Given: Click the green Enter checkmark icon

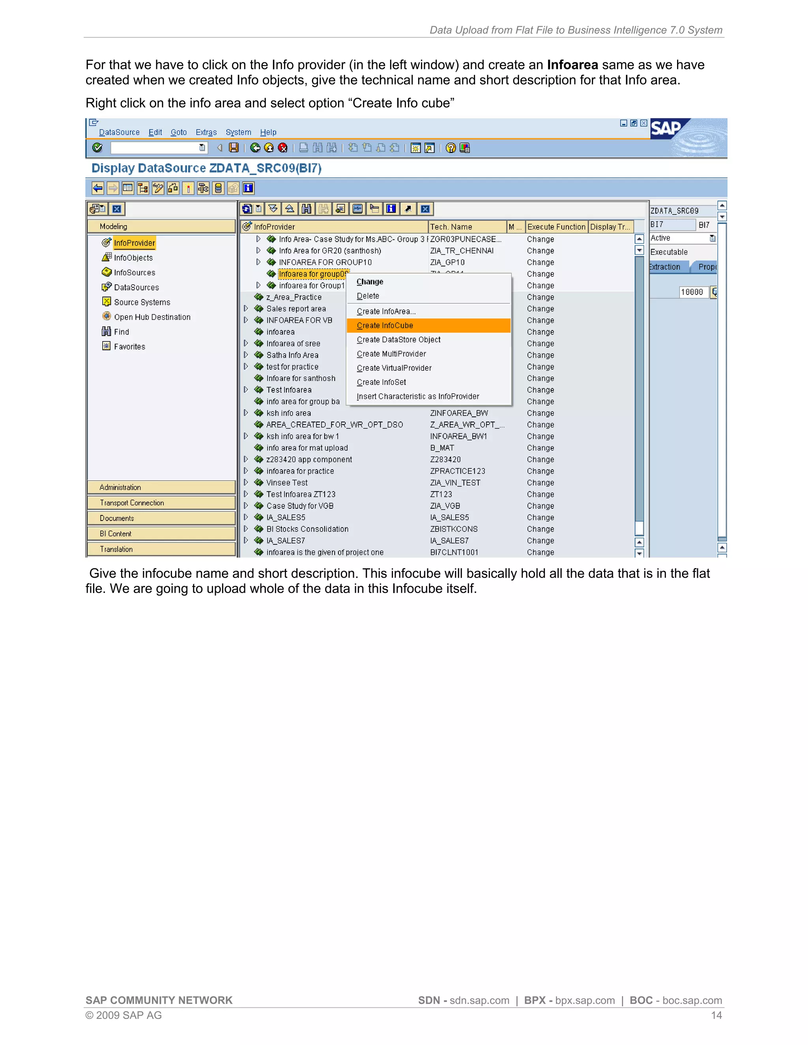Looking at the screenshot, I should click(97, 148).
